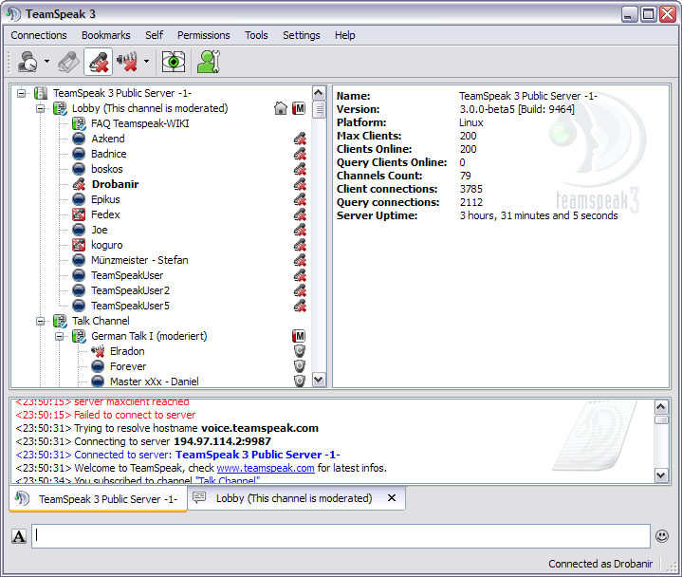Select user Epikus in the Lobby
The height and width of the screenshot is (577, 682).
tap(105, 199)
